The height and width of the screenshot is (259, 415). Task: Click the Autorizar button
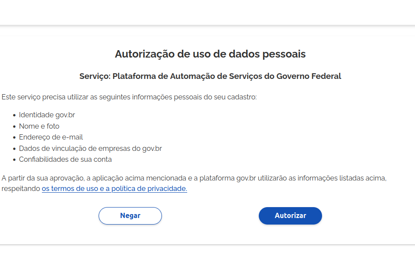(290, 216)
